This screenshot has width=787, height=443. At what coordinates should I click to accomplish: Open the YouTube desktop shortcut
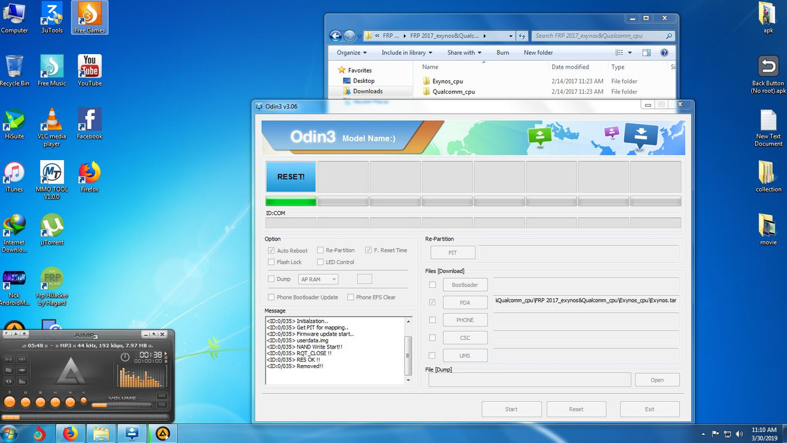tap(90, 70)
